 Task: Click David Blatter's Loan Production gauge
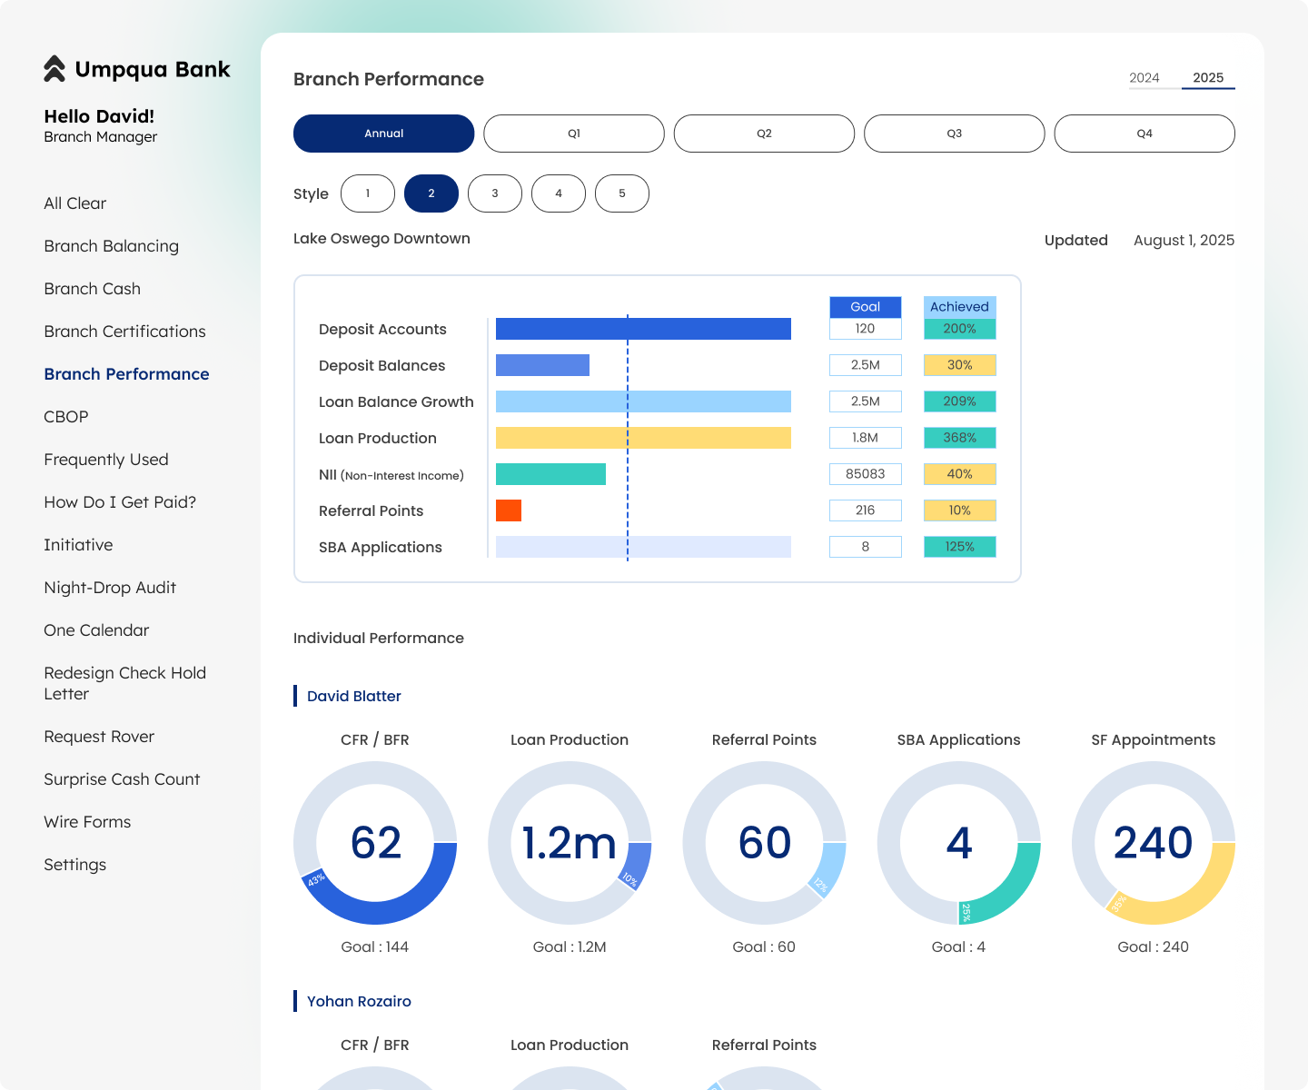click(x=570, y=843)
